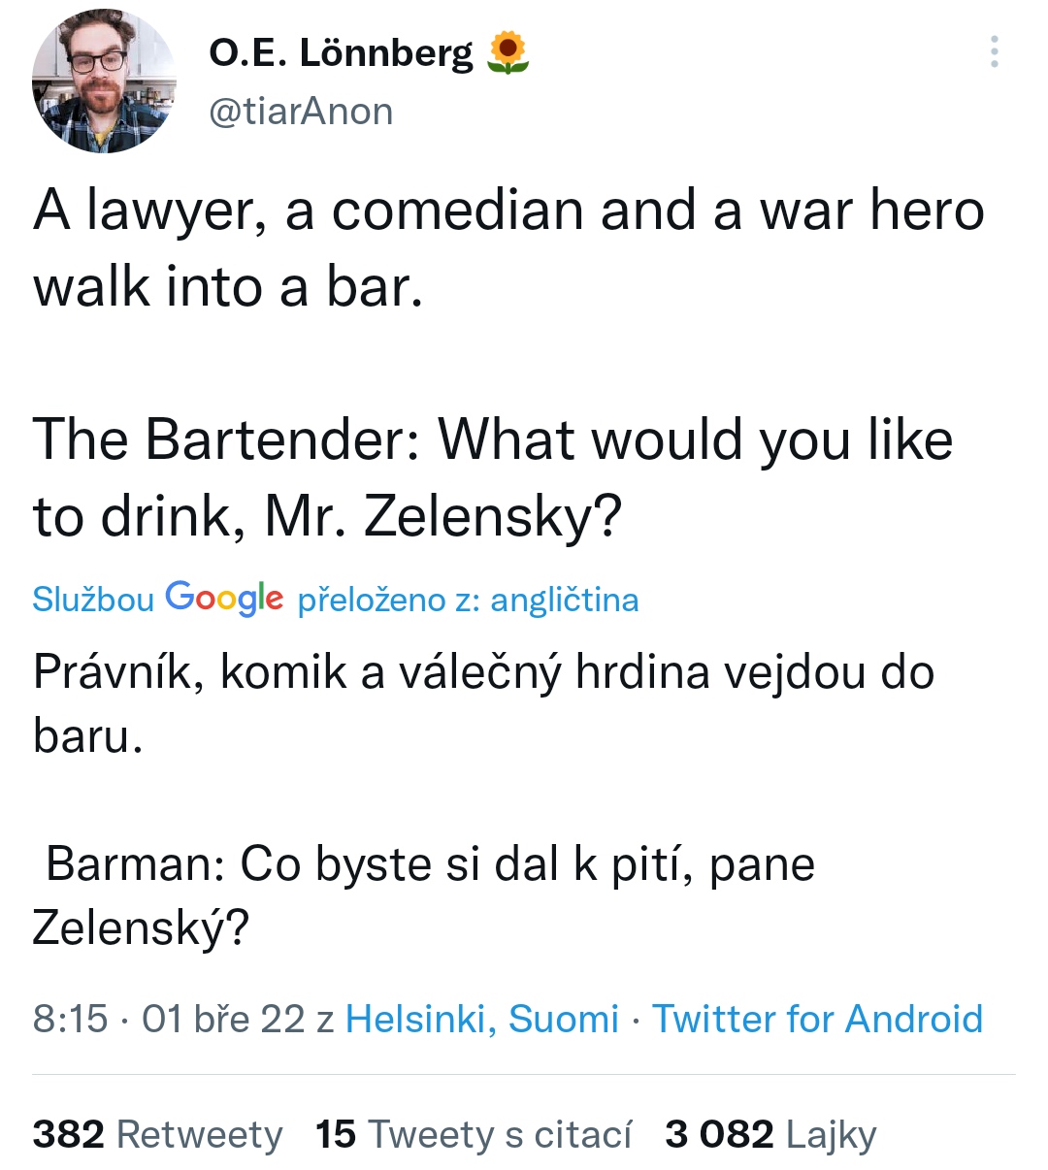View the 3 082 Lajky list
Image resolution: width=1048 pixels, height=1170 pixels.
click(x=770, y=1133)
